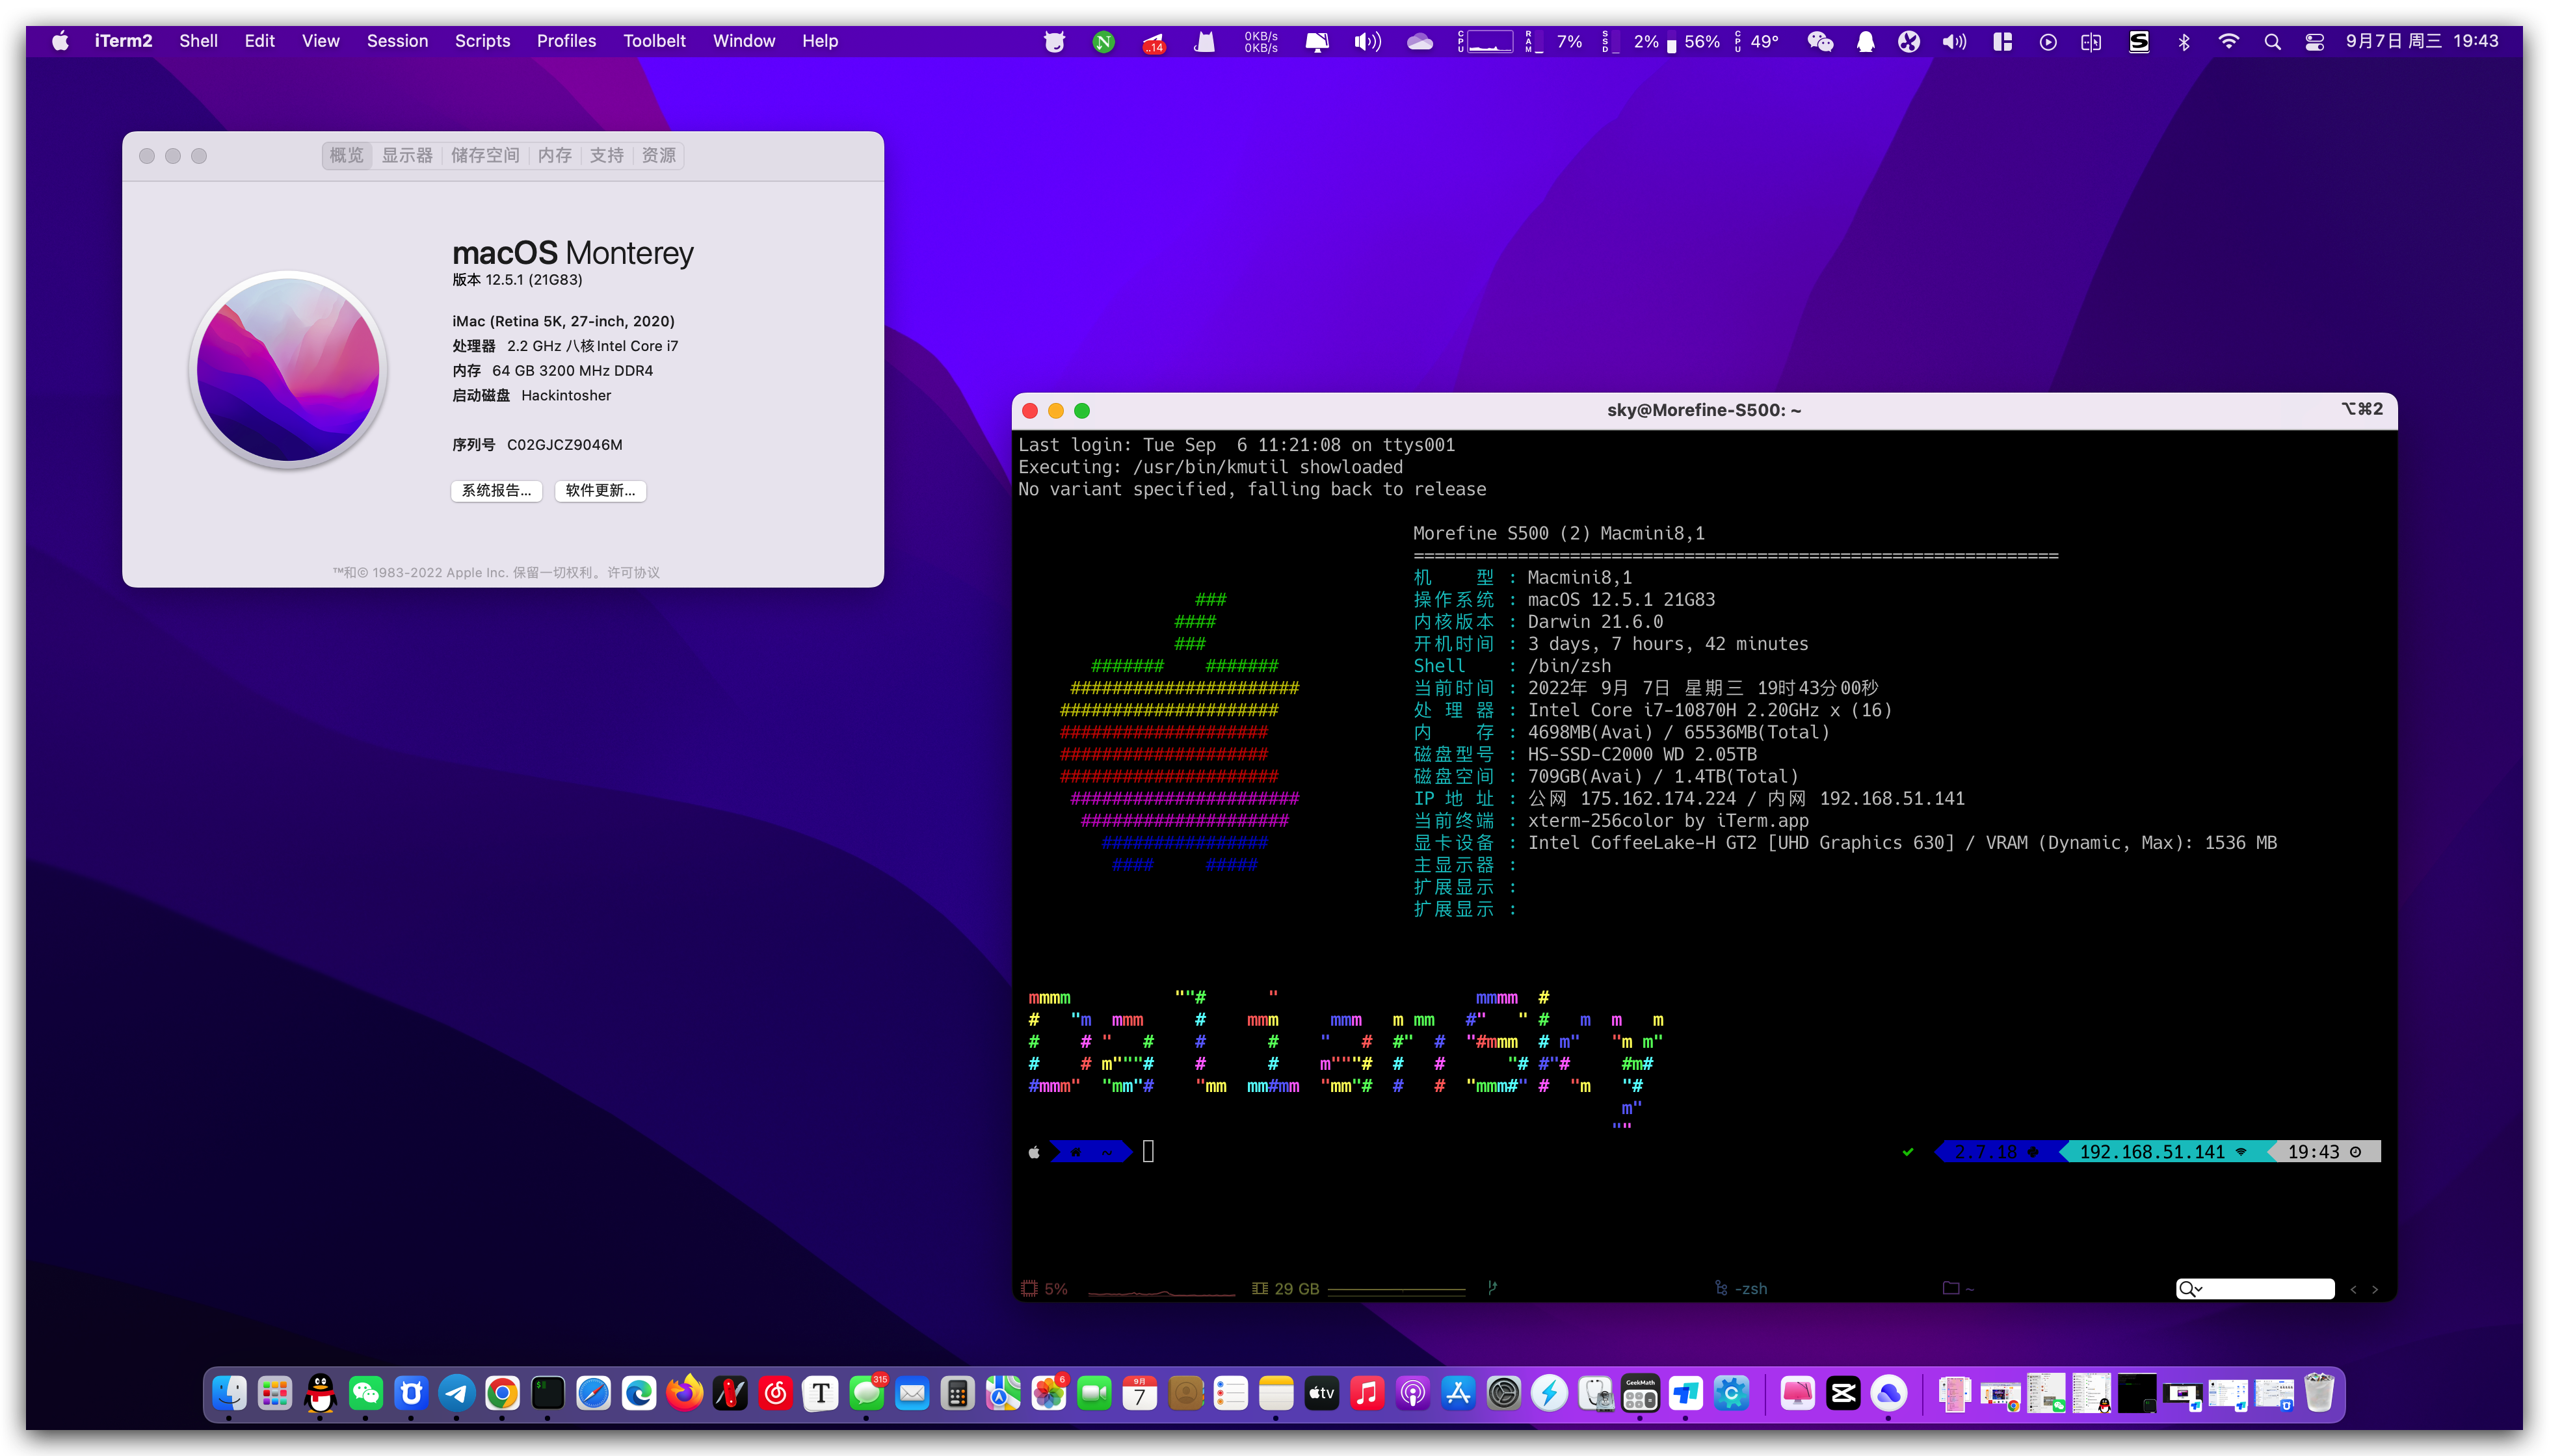The image size is (2549, 1456).
Task: Open the Toolbelt menu
Action: [654, 41]
